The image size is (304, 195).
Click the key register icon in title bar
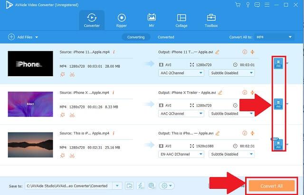pyautogui.click(x=247, y=5)
